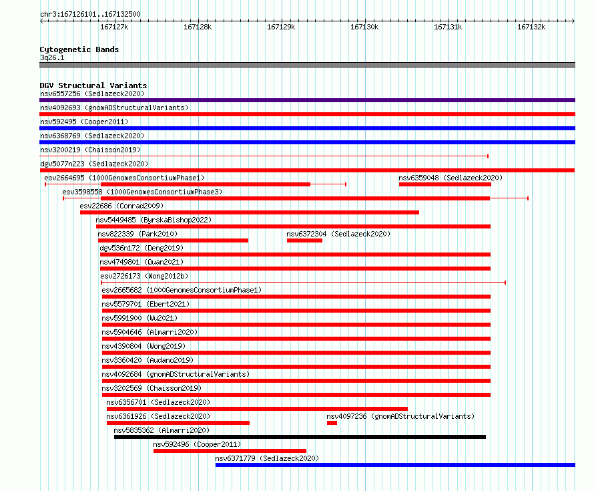Image resolution: width=594 pixels, height=491 pixels.
Task: Click the 3q26.1 band label
Action: [52, 57]
